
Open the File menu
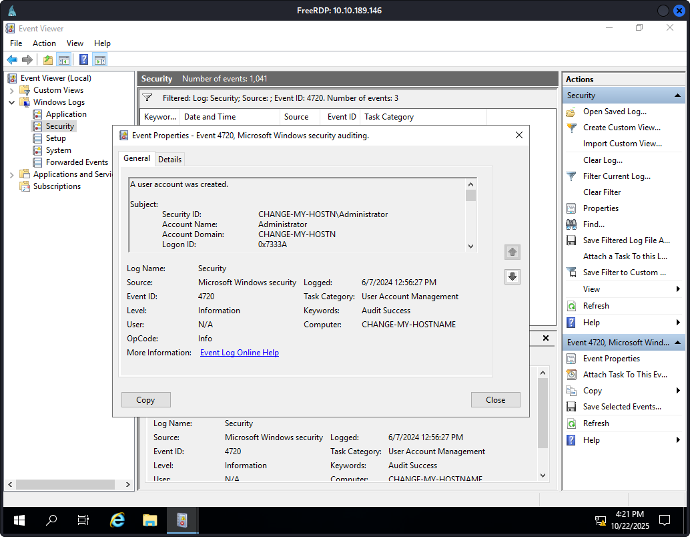[x=16, y=43]
